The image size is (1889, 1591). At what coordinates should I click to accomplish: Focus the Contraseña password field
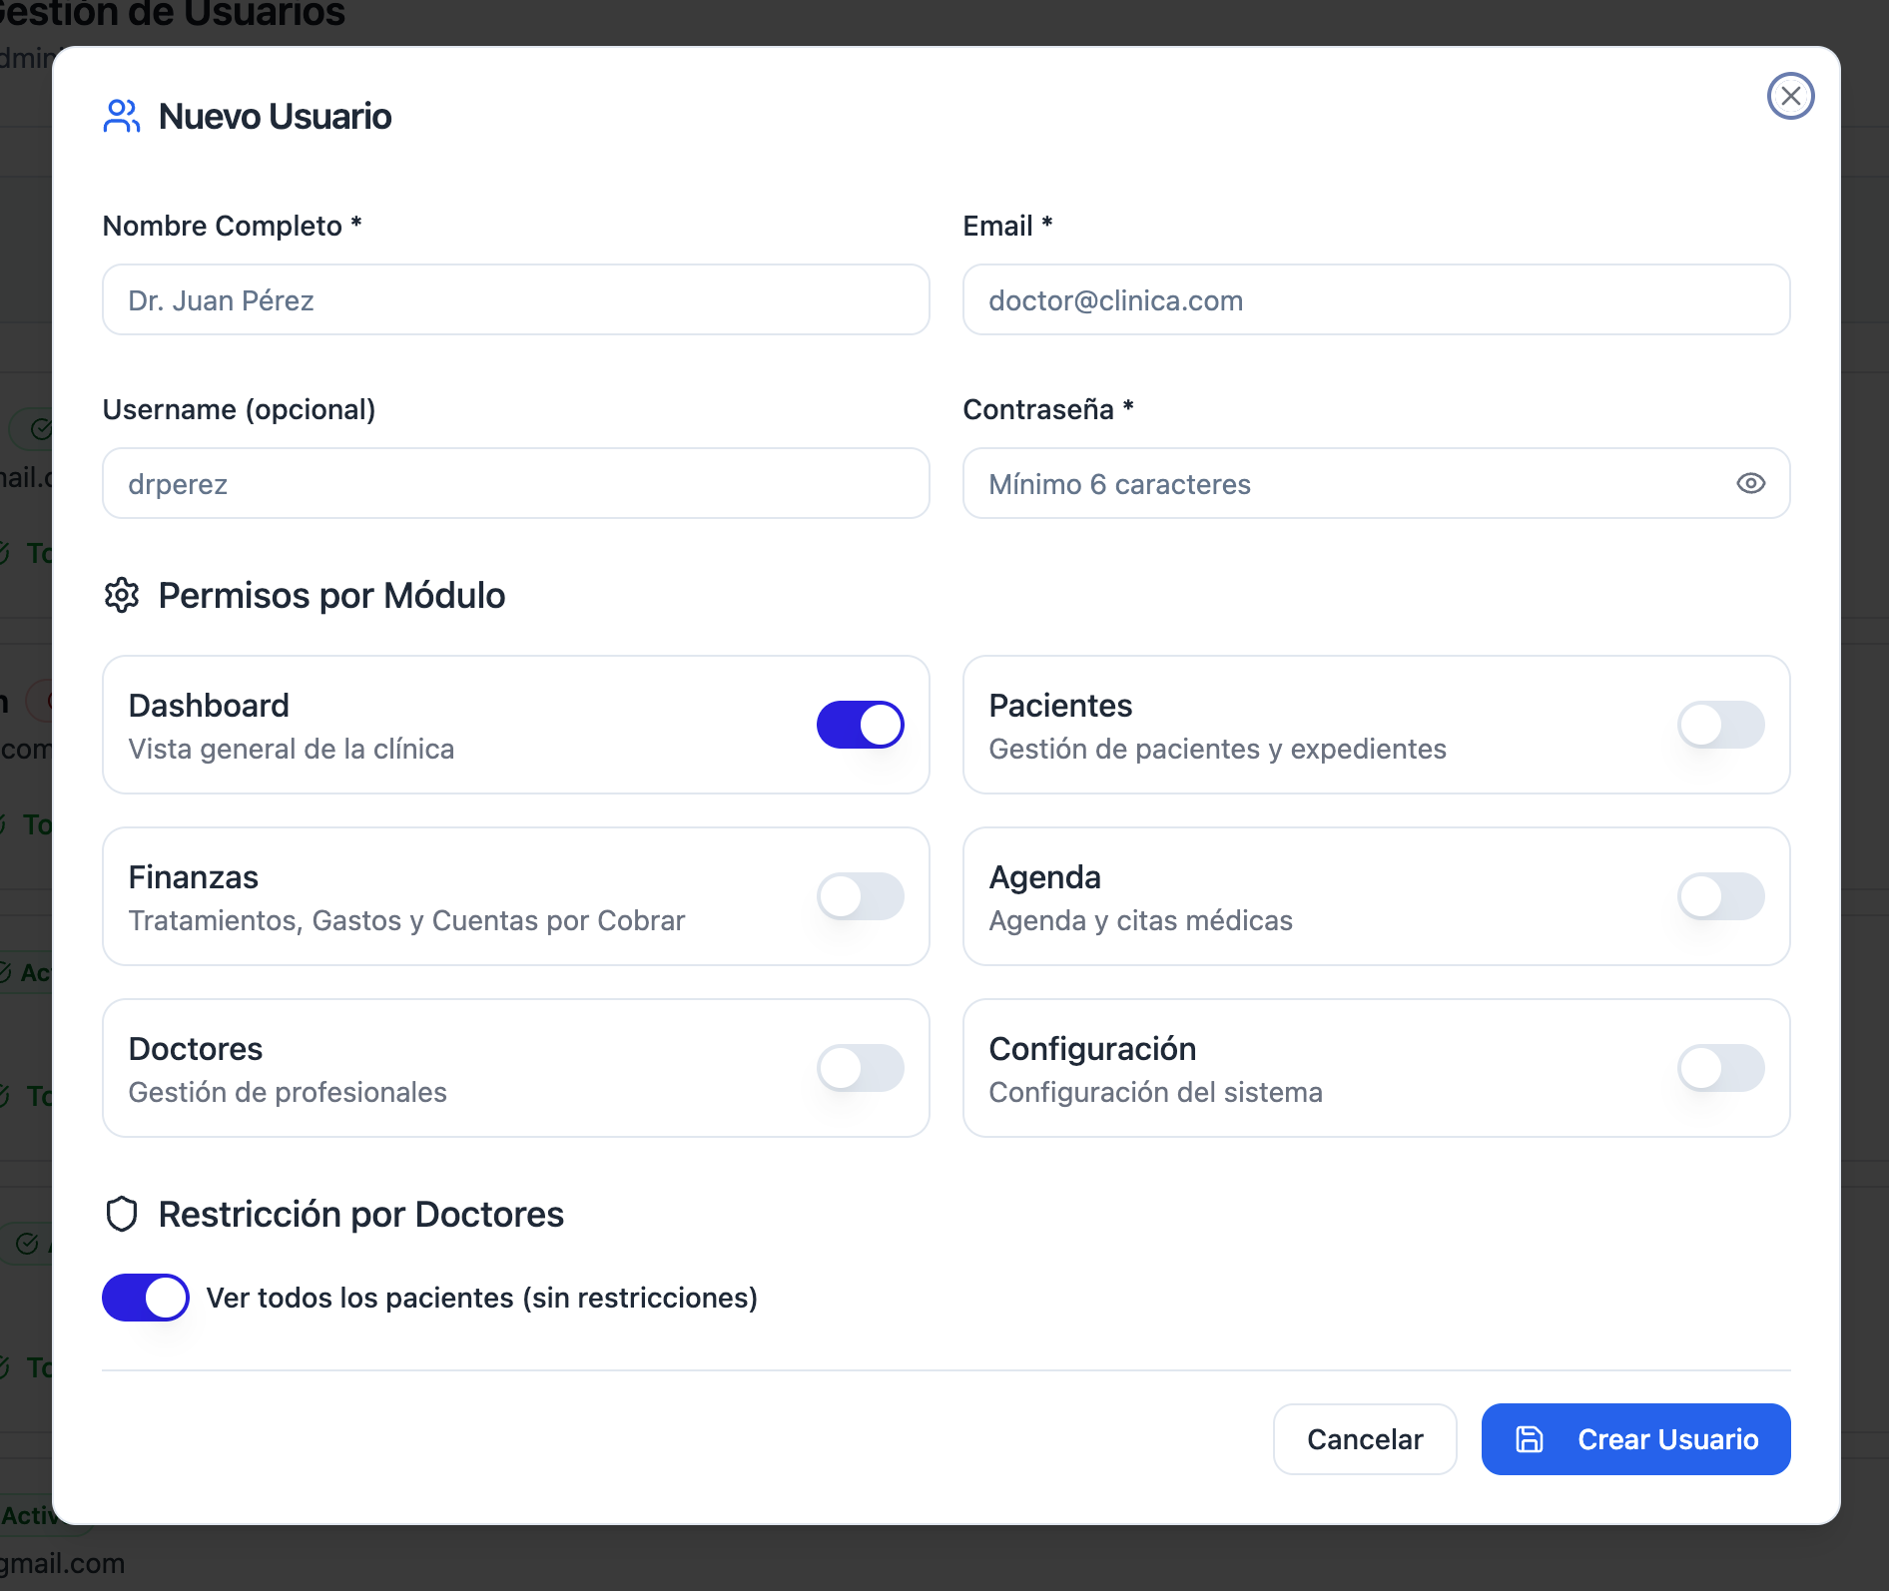1348,484
